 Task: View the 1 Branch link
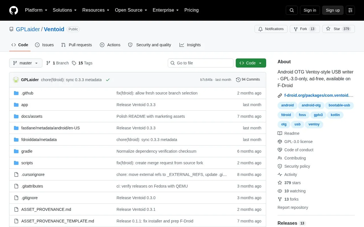click(x=57, y=63)
